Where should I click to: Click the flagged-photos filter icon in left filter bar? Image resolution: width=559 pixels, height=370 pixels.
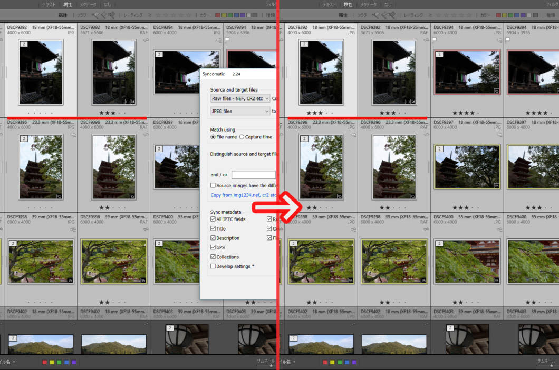[95, 15]
